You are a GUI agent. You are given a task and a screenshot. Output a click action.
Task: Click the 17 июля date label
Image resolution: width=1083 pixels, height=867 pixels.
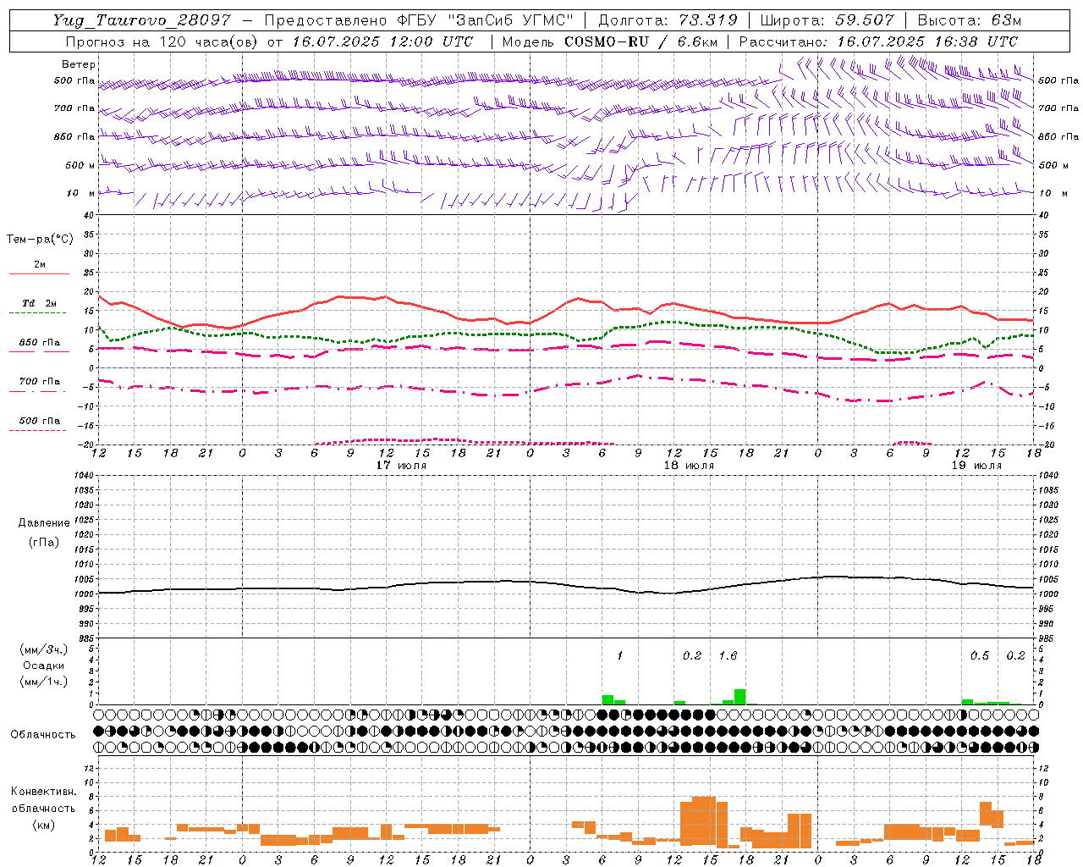pos(401,466)
